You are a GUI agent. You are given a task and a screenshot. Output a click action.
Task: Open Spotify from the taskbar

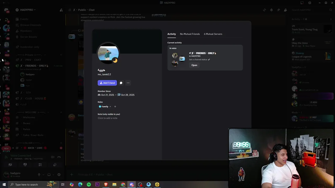pos(89,185)
